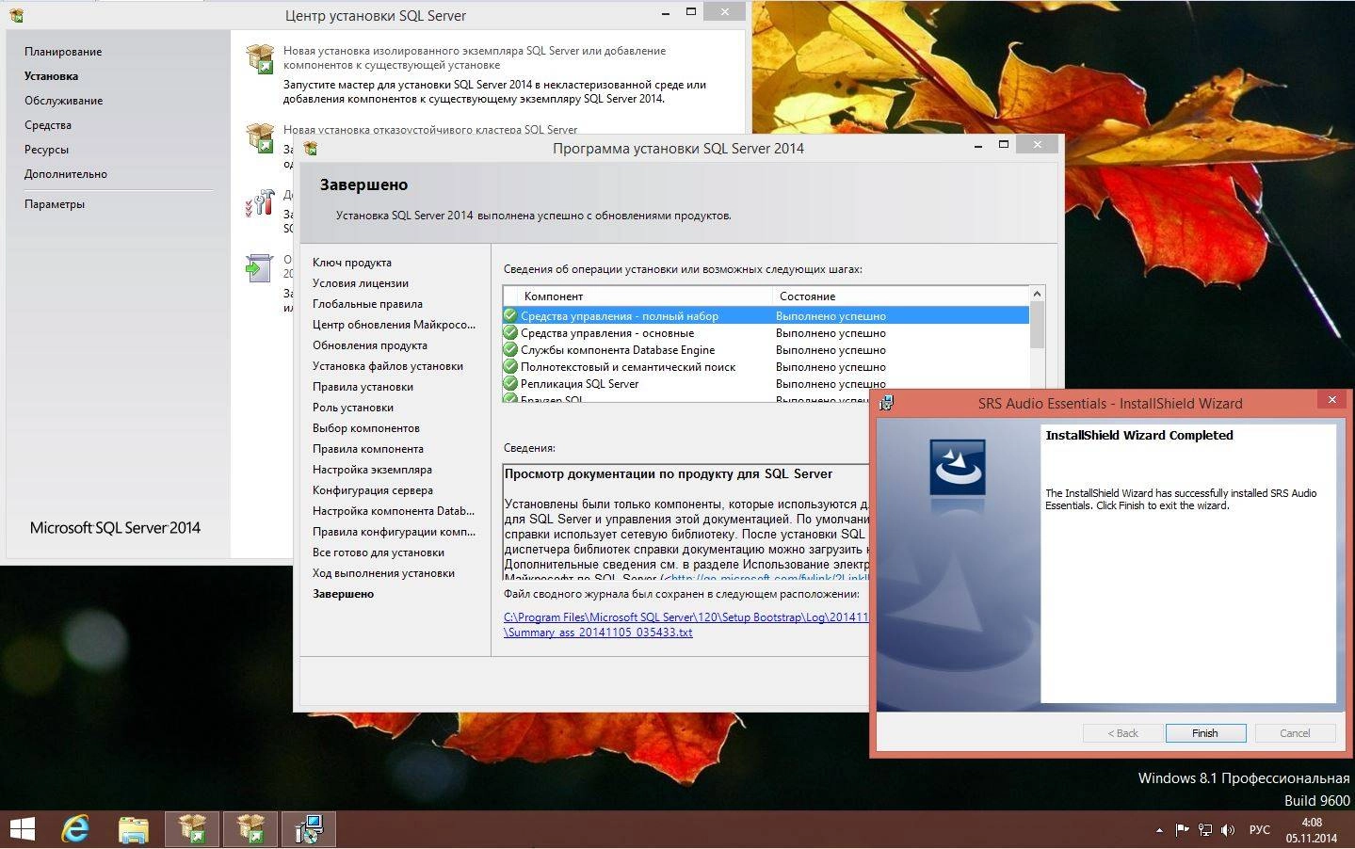
Task: Open Новая установка отказоустойчивого кластера link
Action: pos(430,130)
